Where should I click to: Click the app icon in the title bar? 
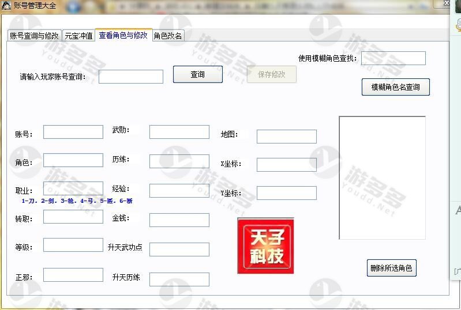point(6,5)
